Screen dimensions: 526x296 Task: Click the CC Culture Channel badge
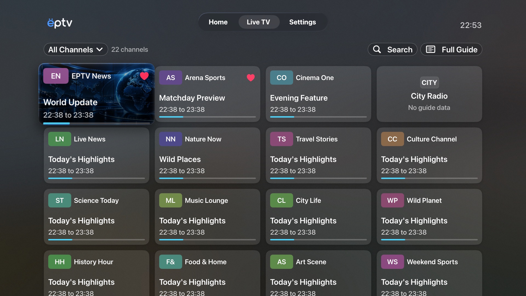pos(393,139)
